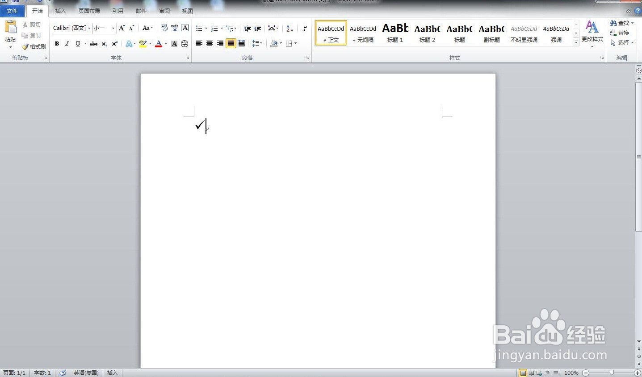Toggle show/hide paragraph marks
Image resolution: width=642 pixels, height=377 pixels.
(x=305, y=29)
